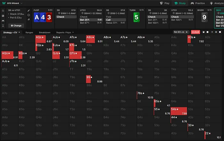
Task: Open the Ranges tab
Action: (29, 32)
